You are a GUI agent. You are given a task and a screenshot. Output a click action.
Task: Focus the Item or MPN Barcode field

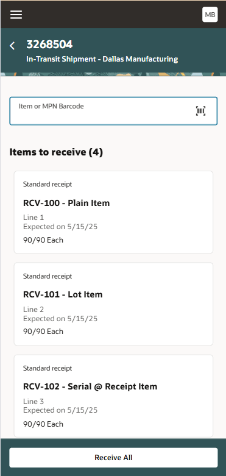(x=113, y=111)
